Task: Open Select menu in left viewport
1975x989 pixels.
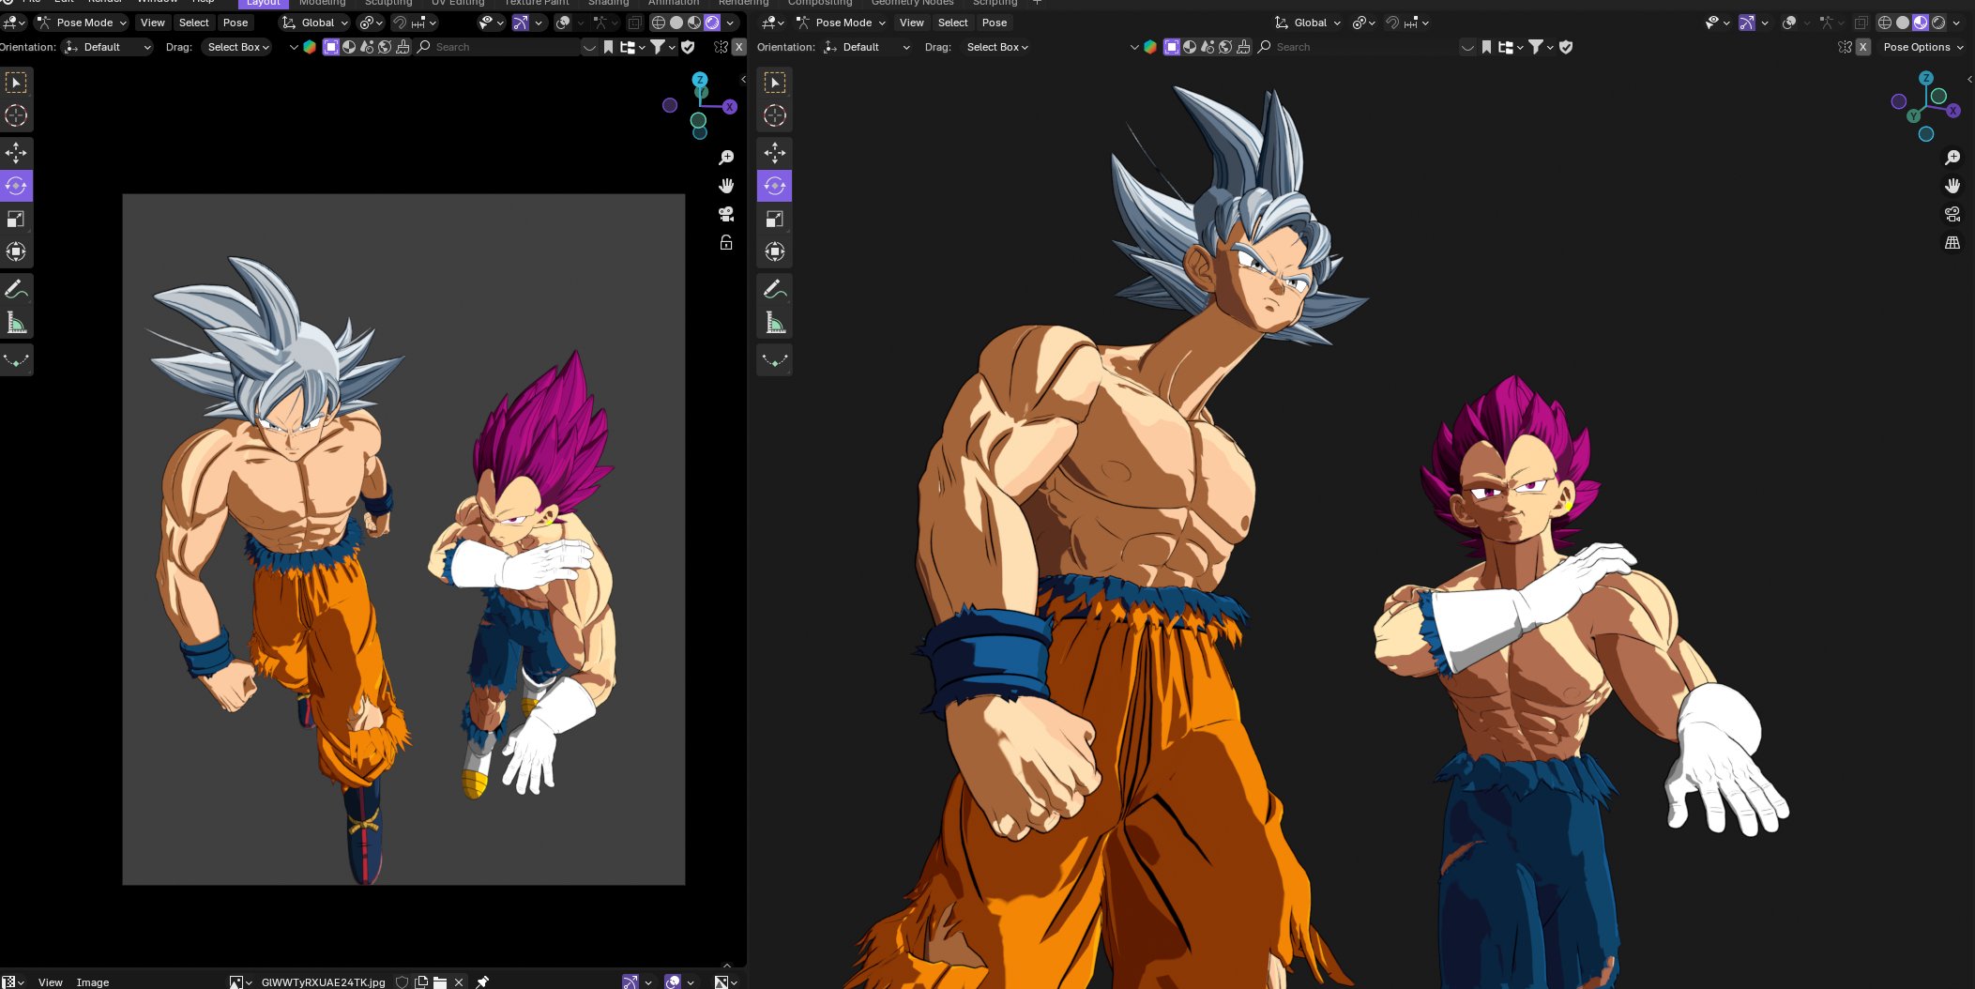Action: click(x=194, y=23)
